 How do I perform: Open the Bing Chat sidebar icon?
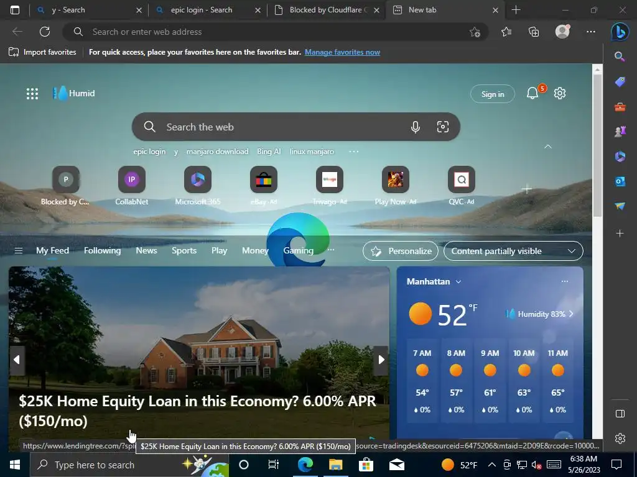620,32
